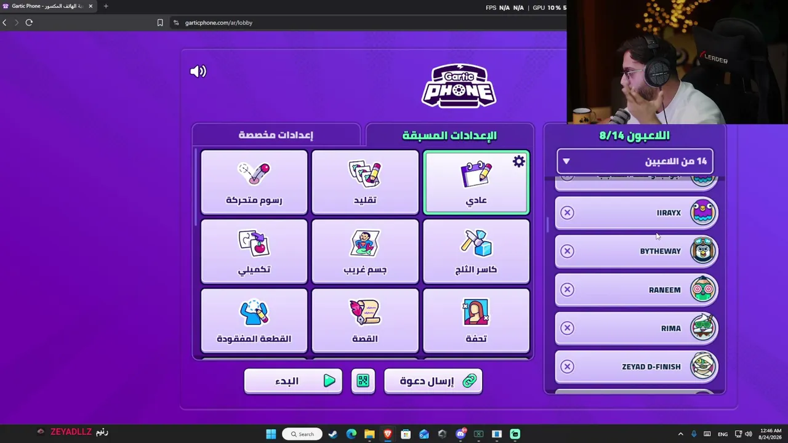Switch the ENG input language
This screenshot has height=443, width=788.
(x=723, y=434)
